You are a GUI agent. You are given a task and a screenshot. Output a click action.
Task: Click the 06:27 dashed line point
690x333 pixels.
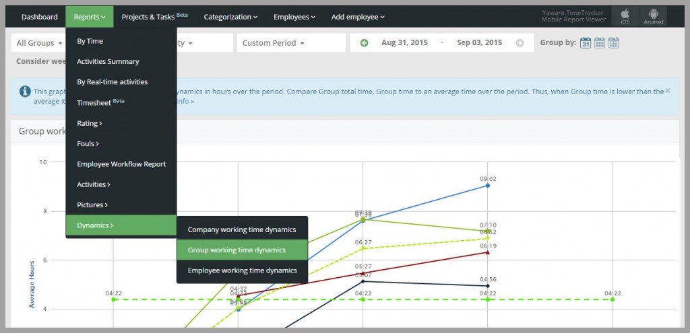(x=363, y=248)
